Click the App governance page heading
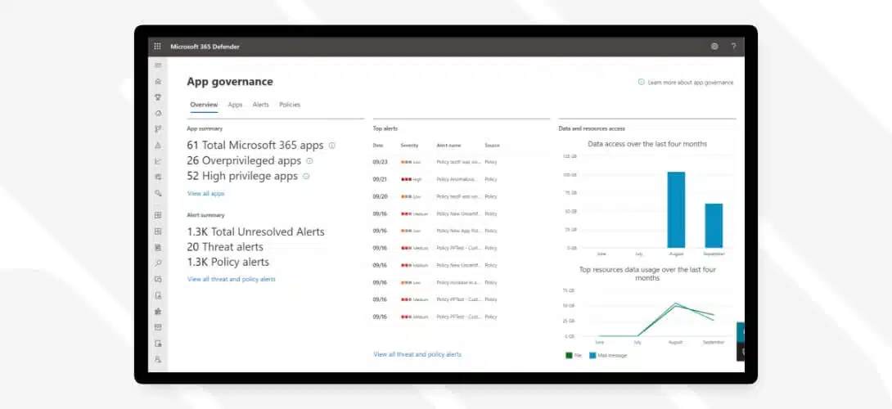Viewport: 892px width, 409px height. [230, 82]
